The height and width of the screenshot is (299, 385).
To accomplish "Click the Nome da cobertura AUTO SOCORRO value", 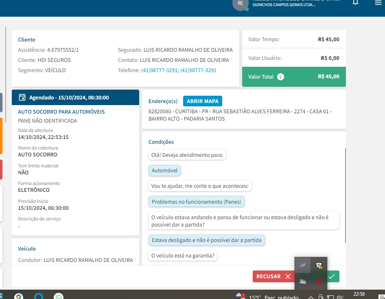I will point(37,154).
